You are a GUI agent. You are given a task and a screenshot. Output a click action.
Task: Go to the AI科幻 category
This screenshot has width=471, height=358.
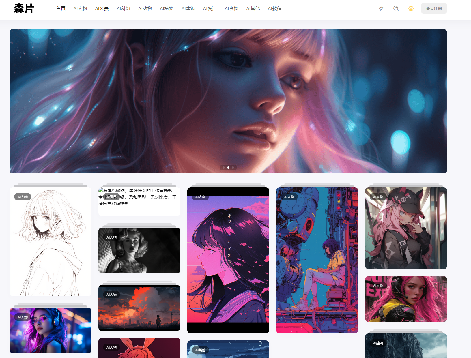click(x=124, y=9)
